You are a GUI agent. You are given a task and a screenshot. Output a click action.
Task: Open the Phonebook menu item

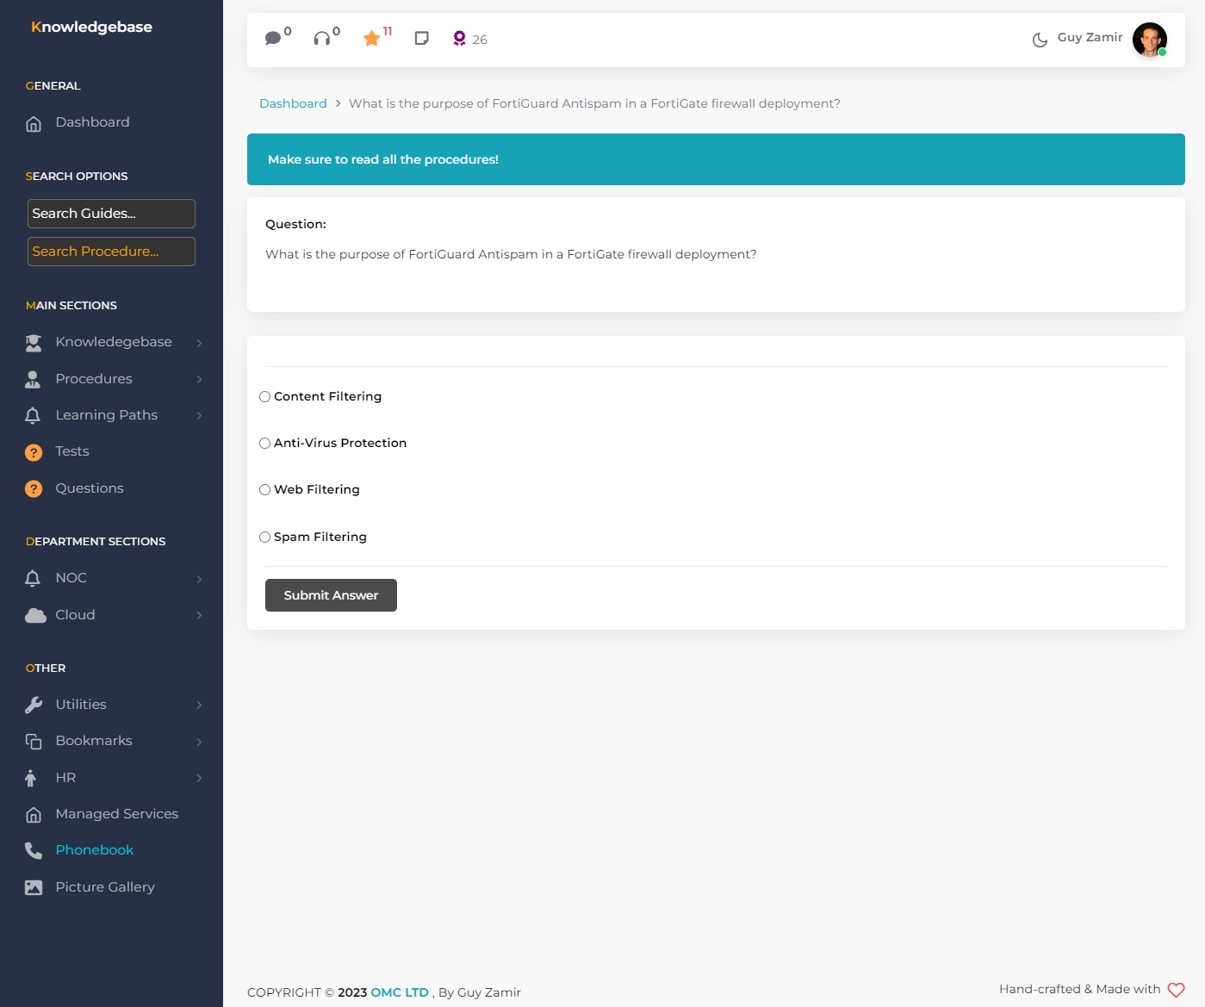coord(95,850)
